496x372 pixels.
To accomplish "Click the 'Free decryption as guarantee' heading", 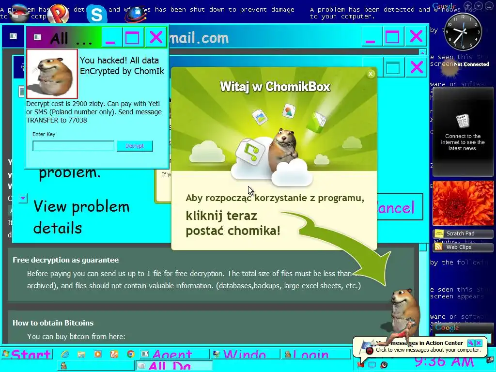I will (x=65, y=260).
